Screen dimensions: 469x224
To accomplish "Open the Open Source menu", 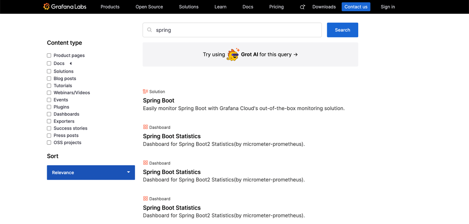I will tap(149, 7).
